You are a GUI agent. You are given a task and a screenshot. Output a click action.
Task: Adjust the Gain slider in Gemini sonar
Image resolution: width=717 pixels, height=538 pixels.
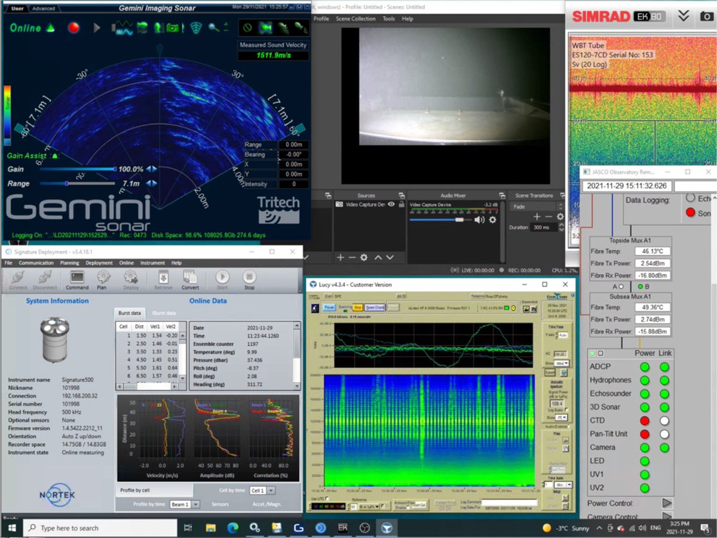click(78, 169)
